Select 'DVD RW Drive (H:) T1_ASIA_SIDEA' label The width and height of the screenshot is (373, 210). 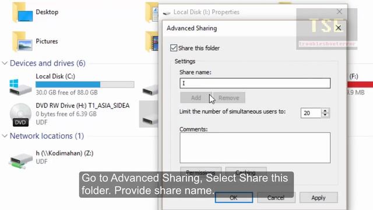click(x=83, y=106)
